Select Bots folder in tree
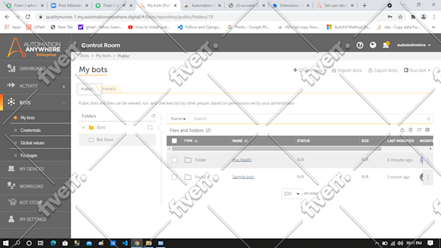Screen dimensions: 441x248 [x=101, y=127]
